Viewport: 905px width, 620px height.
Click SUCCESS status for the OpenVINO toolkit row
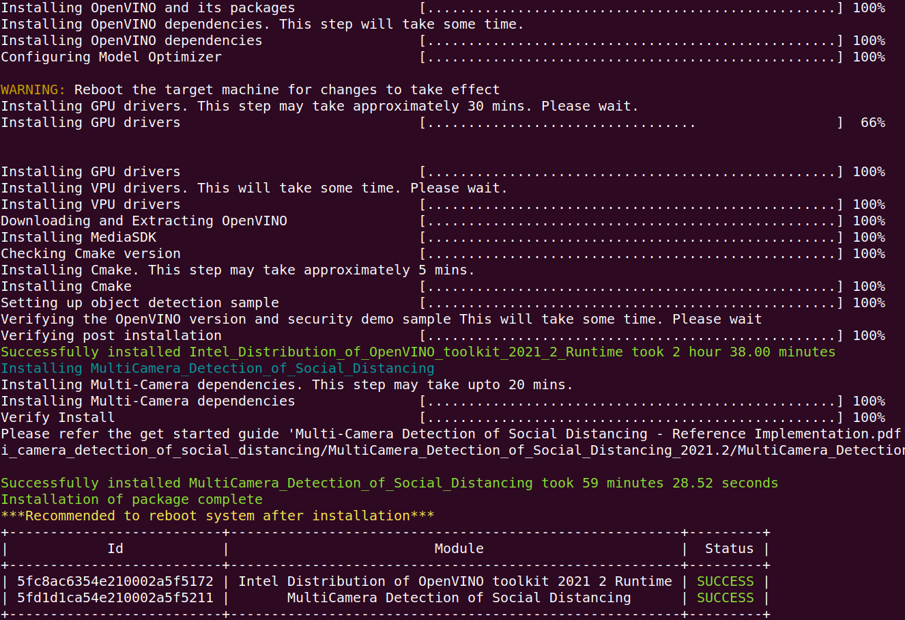pyautogui.click(x=726, y=582)
